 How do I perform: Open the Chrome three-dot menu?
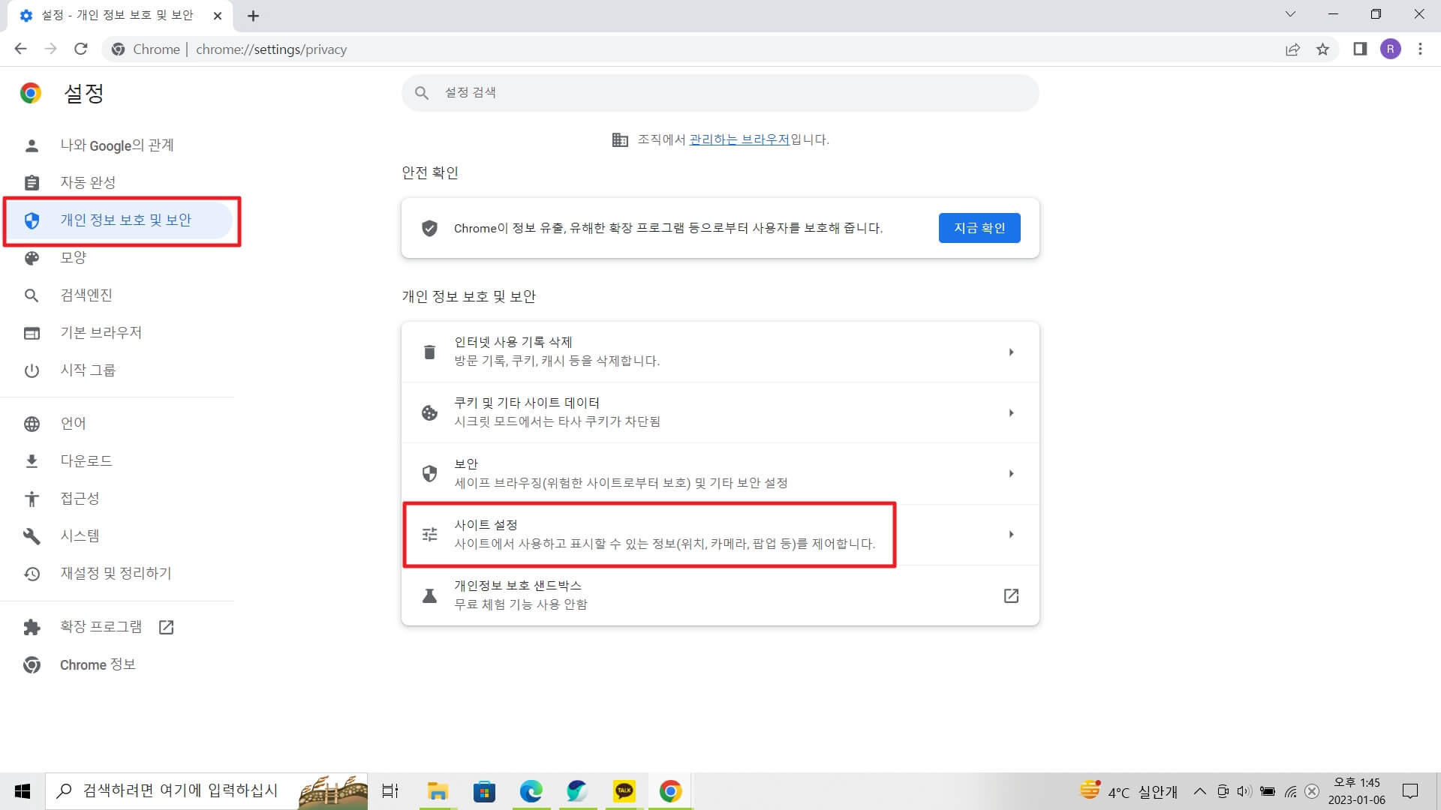[x=1420, y=49]
